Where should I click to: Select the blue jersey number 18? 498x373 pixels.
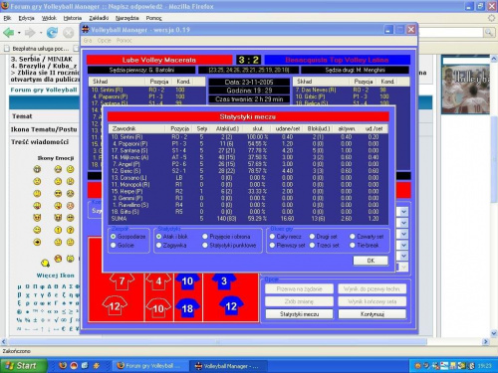click(x=187, y=308)
